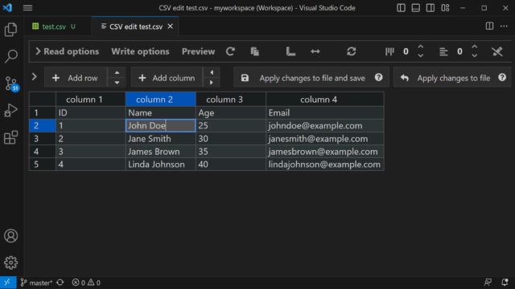
Task: Toggle the primary side bar layout icon
Action: coord(401,8)
